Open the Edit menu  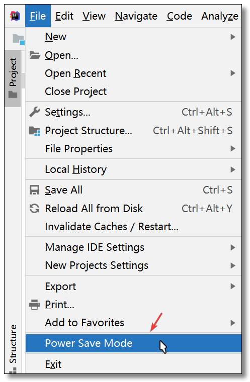pos(64,16)
